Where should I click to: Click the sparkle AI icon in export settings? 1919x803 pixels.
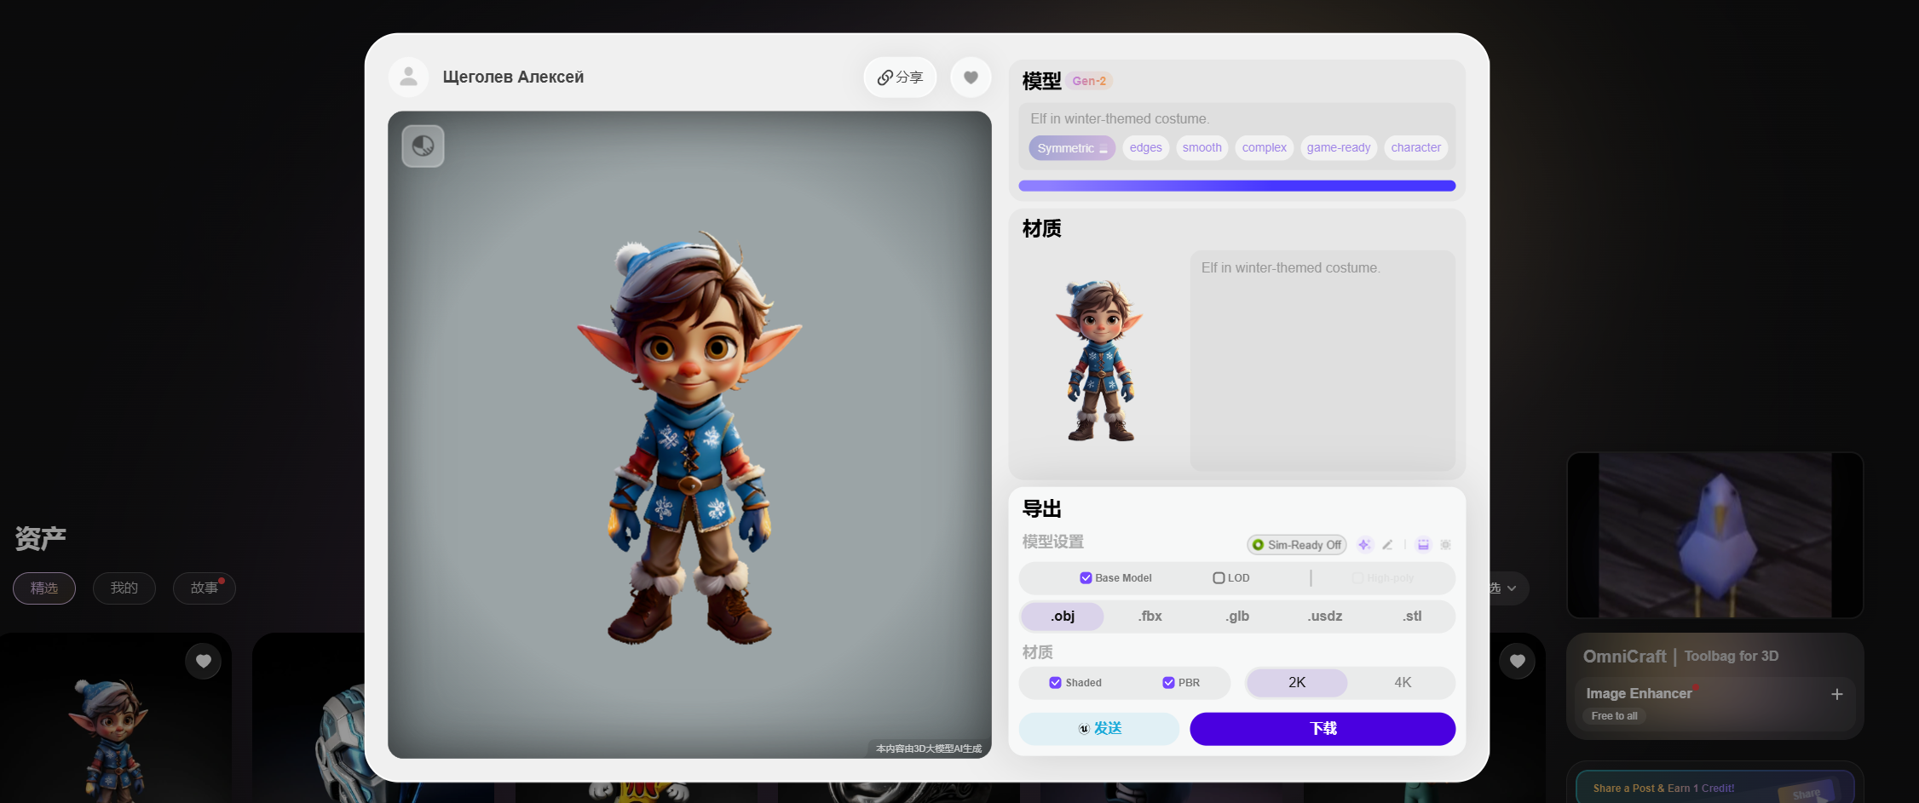tap(1364, 545)
